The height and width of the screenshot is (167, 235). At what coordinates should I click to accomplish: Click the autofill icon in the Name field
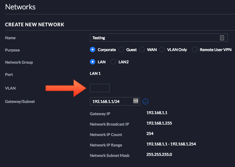point(222,38)
